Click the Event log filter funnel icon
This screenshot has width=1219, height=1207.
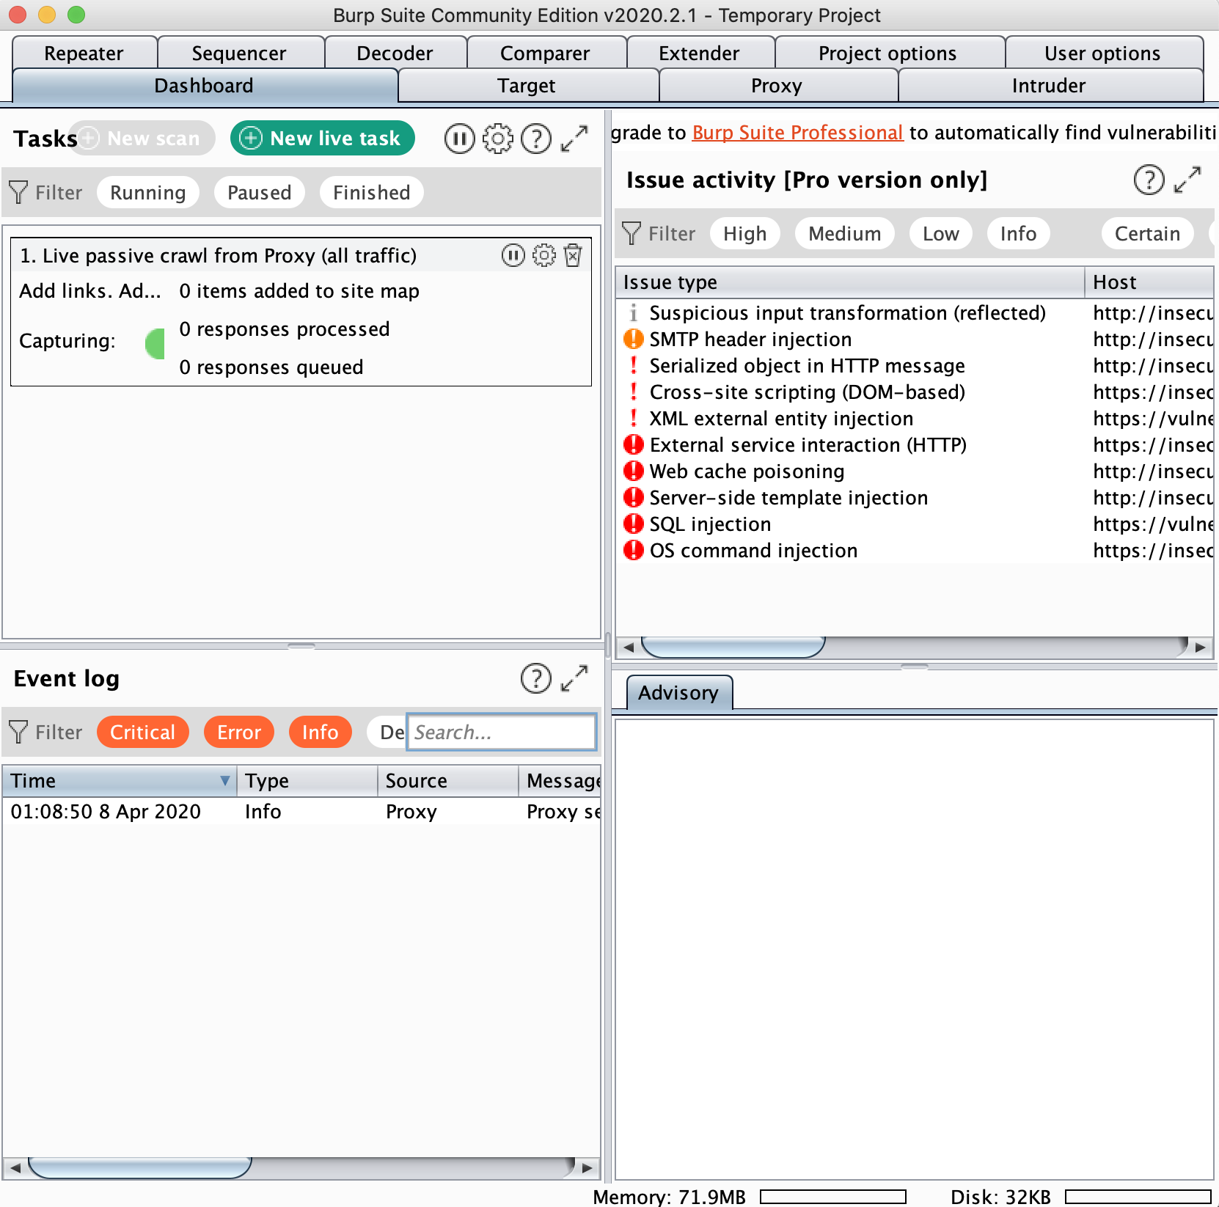tap(18, 733)
